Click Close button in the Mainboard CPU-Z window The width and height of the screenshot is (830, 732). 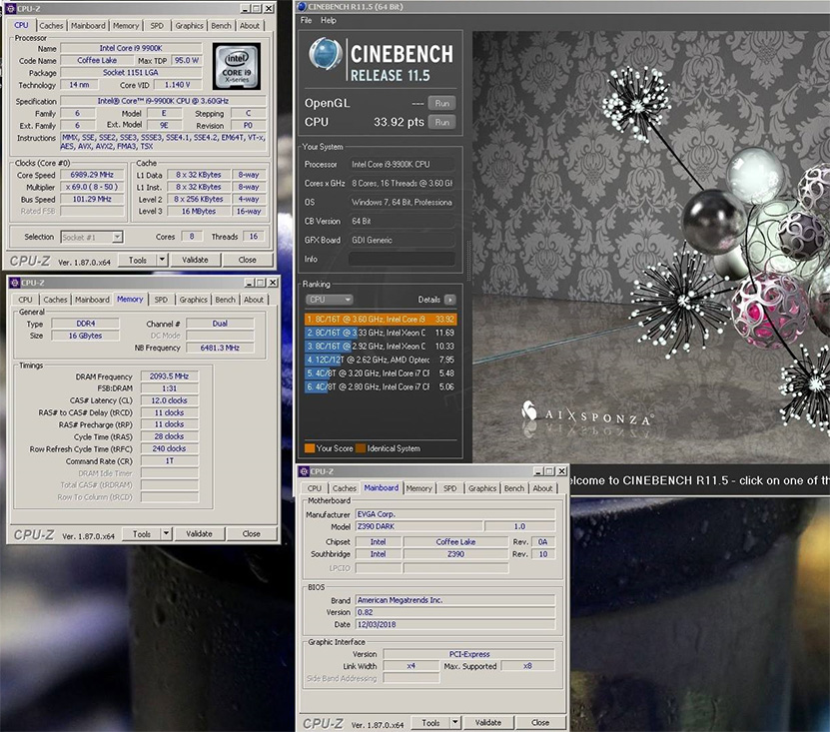click(540, 722)
